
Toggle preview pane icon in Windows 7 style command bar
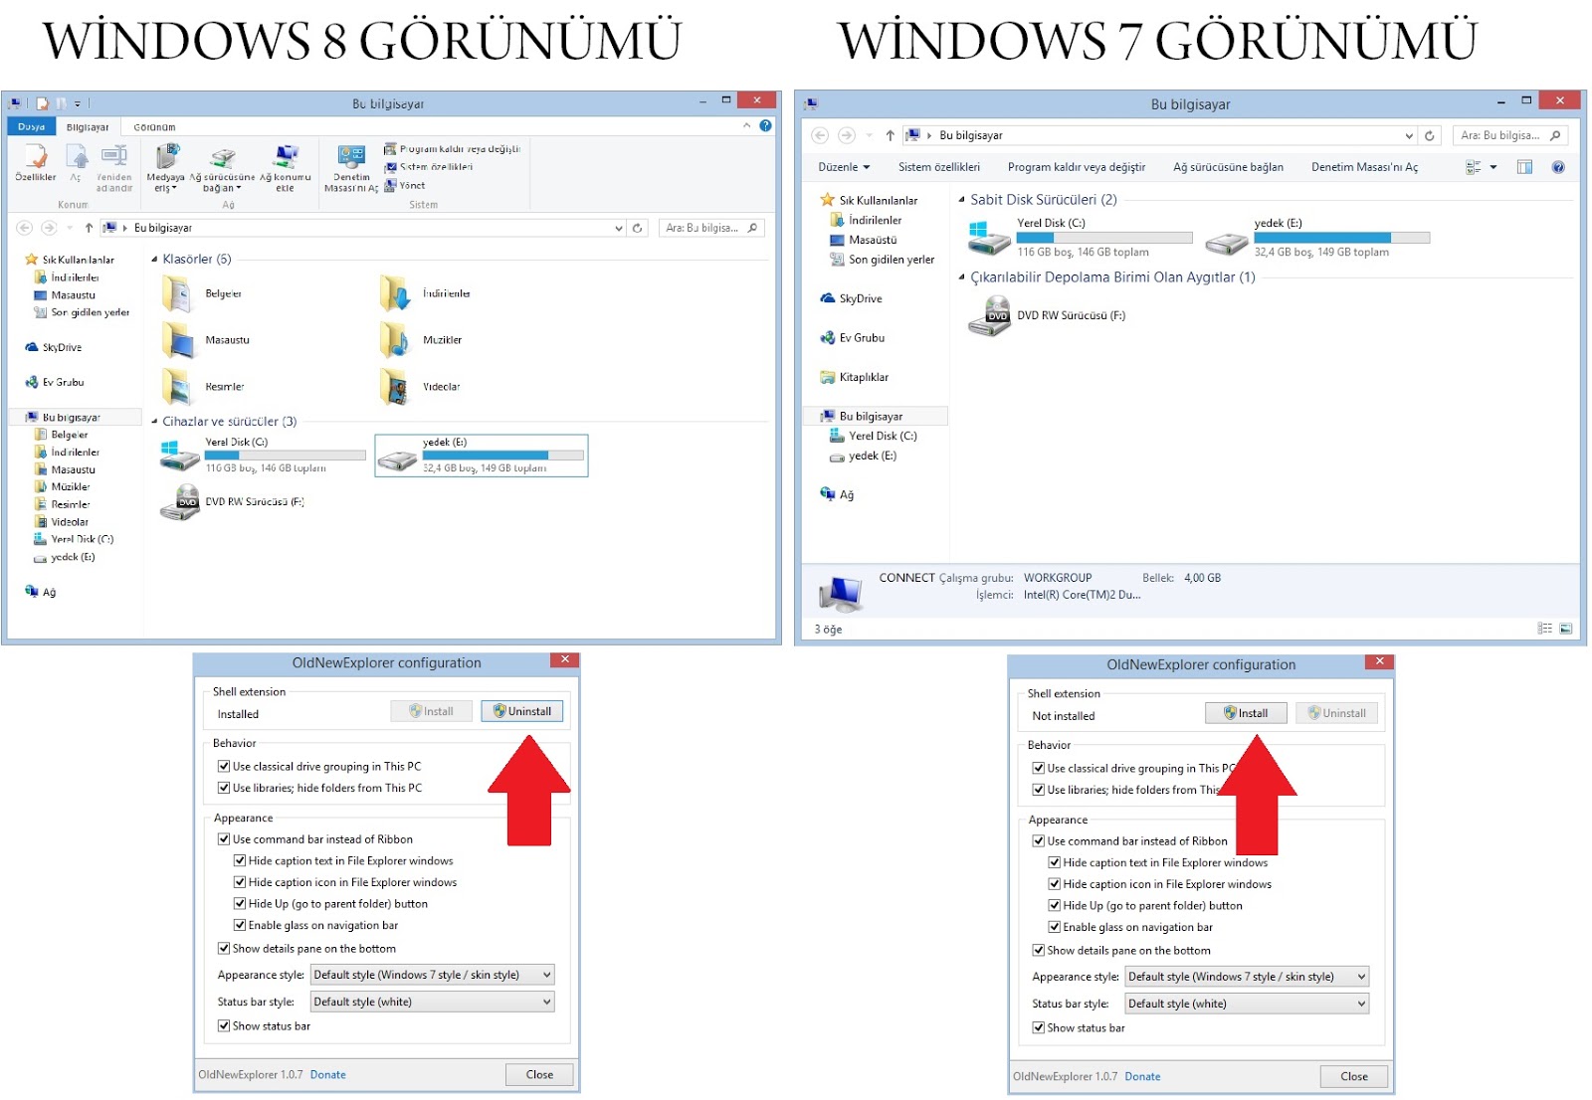pos(1524,167)
